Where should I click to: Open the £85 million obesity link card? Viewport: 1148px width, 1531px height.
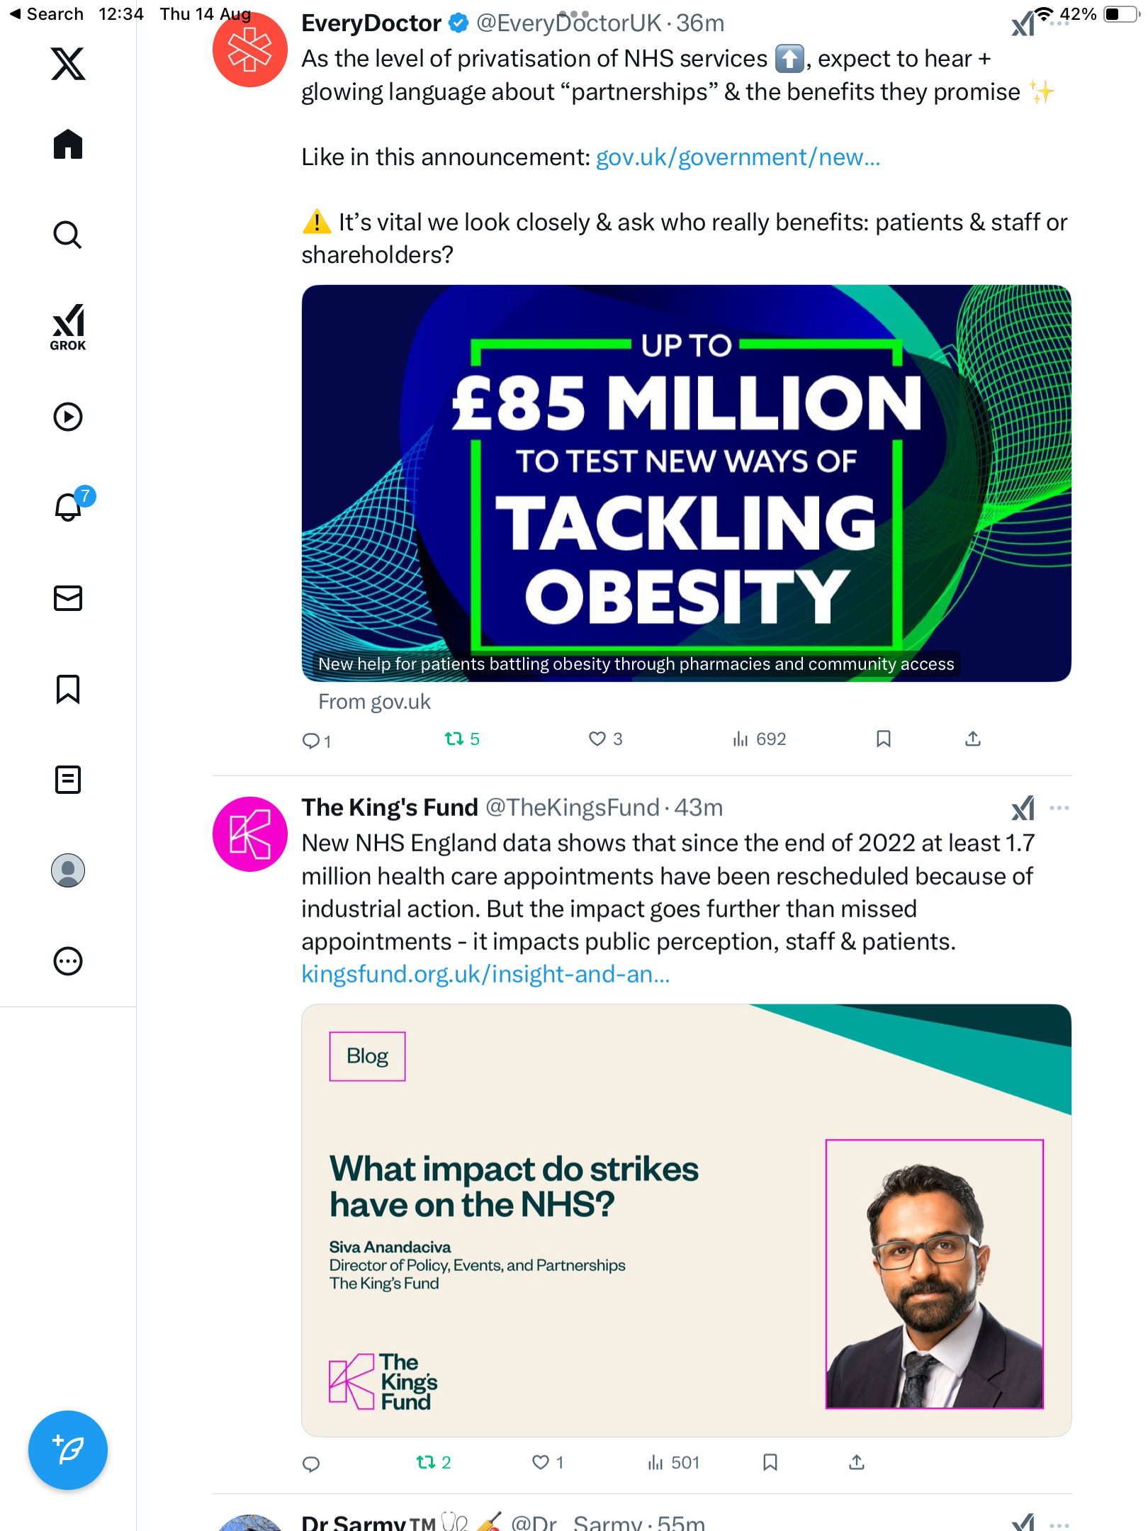point(686,483)
